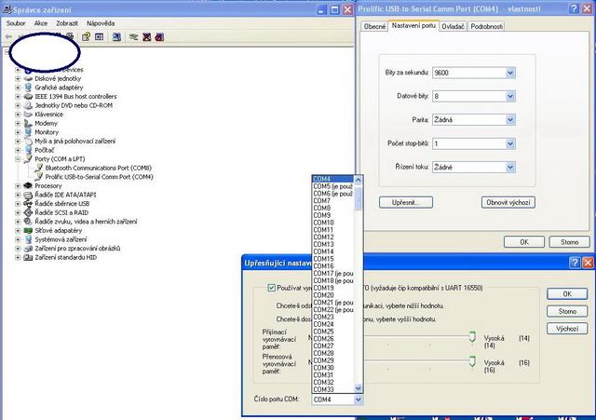Click the Upřesnit... button
This screenshot has height=420, width=596.
pos(405,202)
